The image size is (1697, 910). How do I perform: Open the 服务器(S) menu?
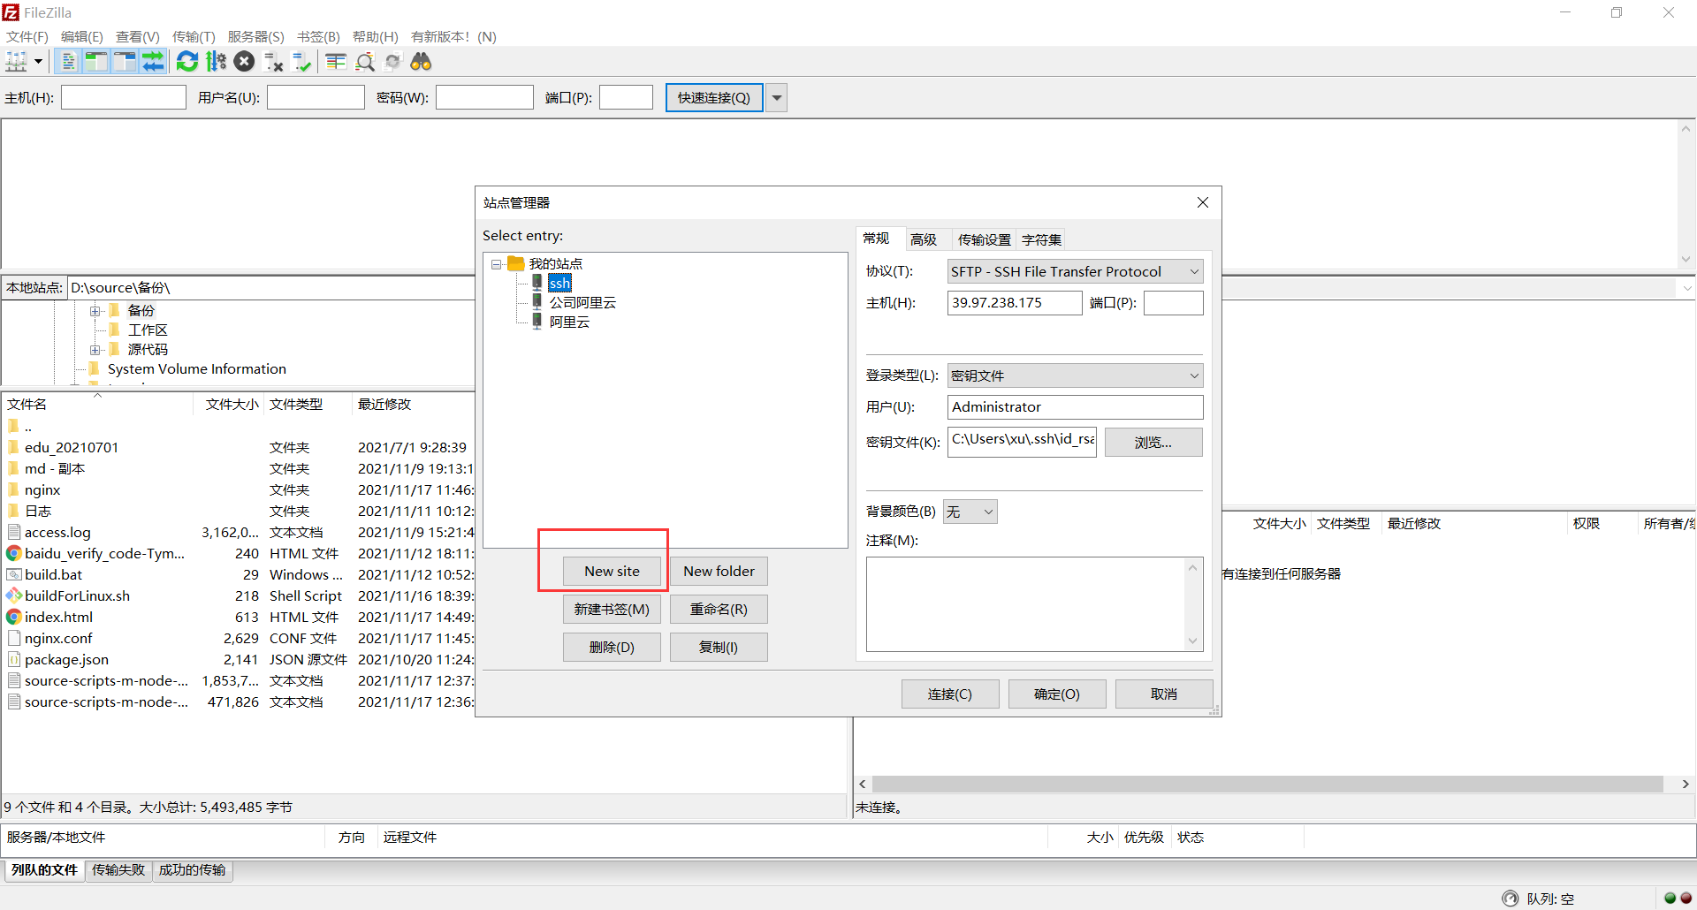click(256, 36)
